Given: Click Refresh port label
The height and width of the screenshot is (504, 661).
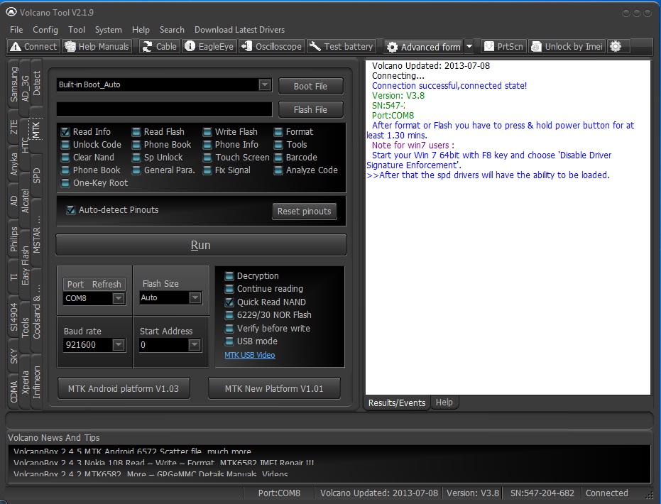Looking at the screenshot, I should pyautogui.click(x=106, y=285).
